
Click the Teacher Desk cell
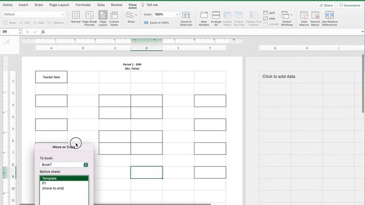click(x=51, y=77)
